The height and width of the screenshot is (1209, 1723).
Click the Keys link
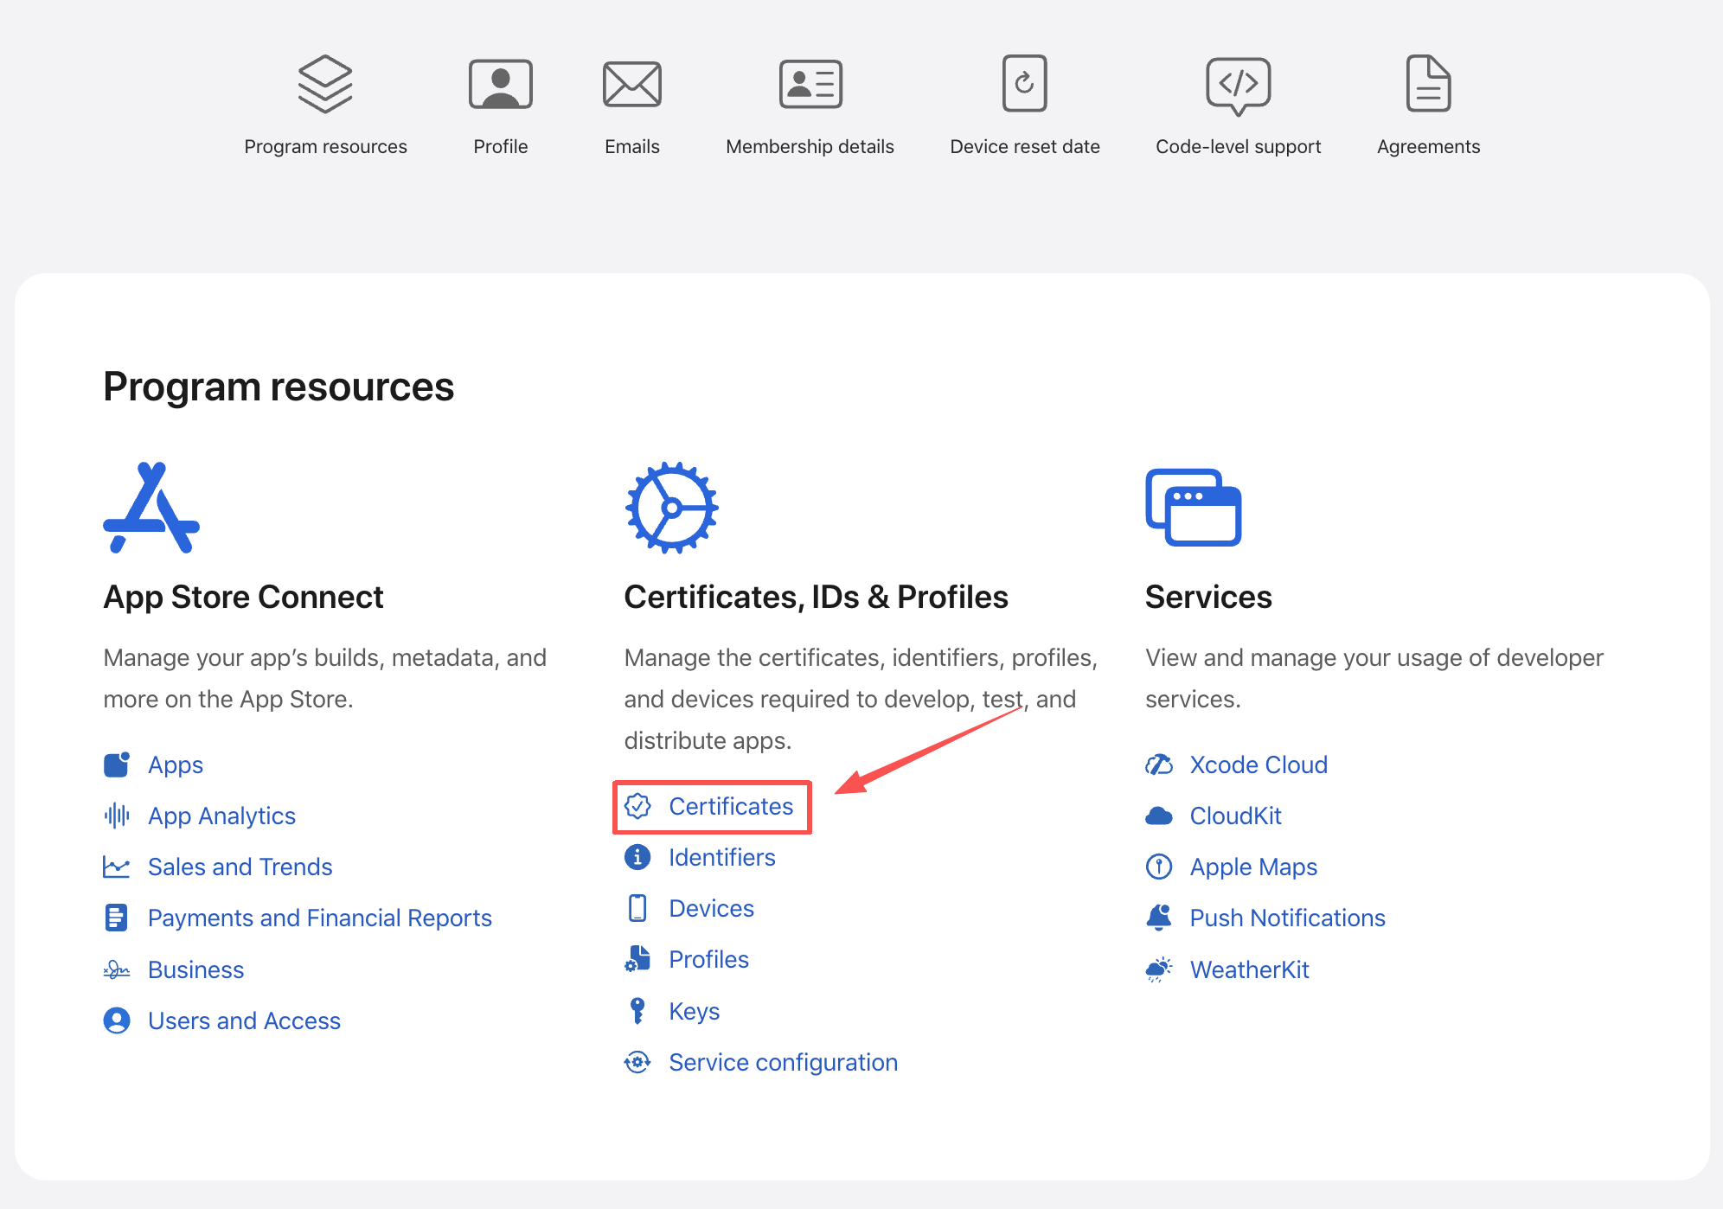tap(694, 1010)
